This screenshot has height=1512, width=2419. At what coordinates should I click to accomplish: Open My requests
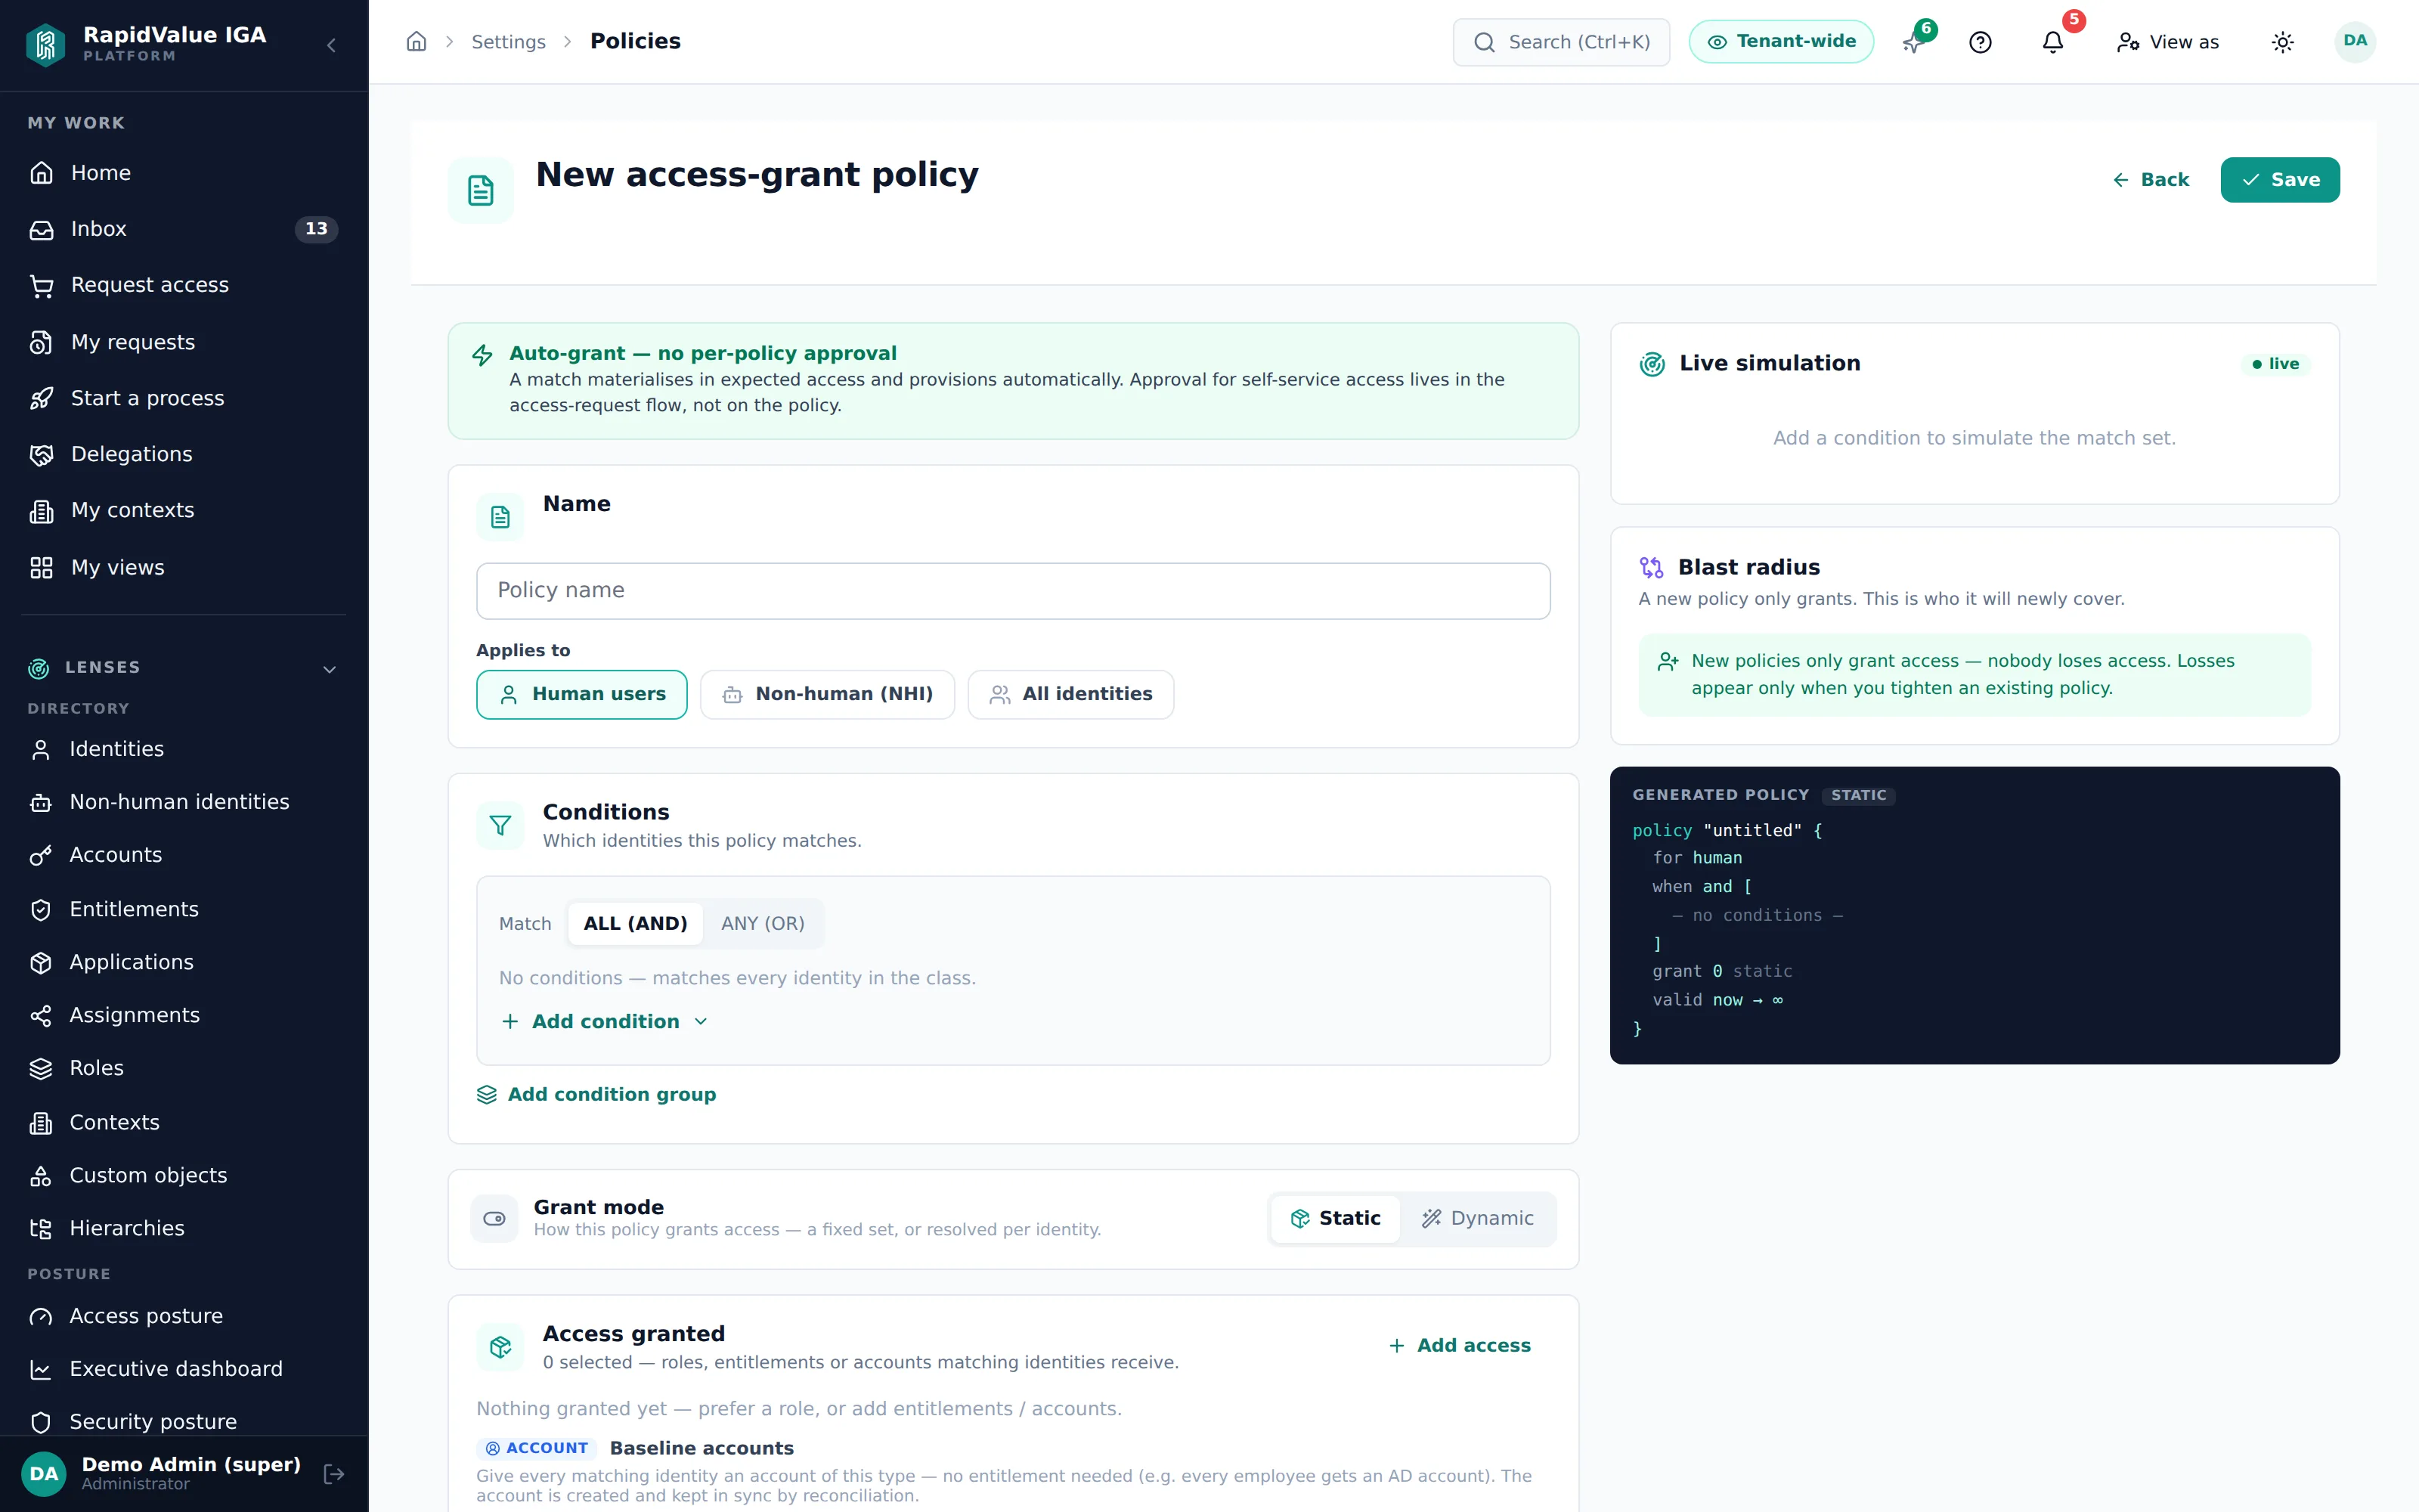coord(184,342)
